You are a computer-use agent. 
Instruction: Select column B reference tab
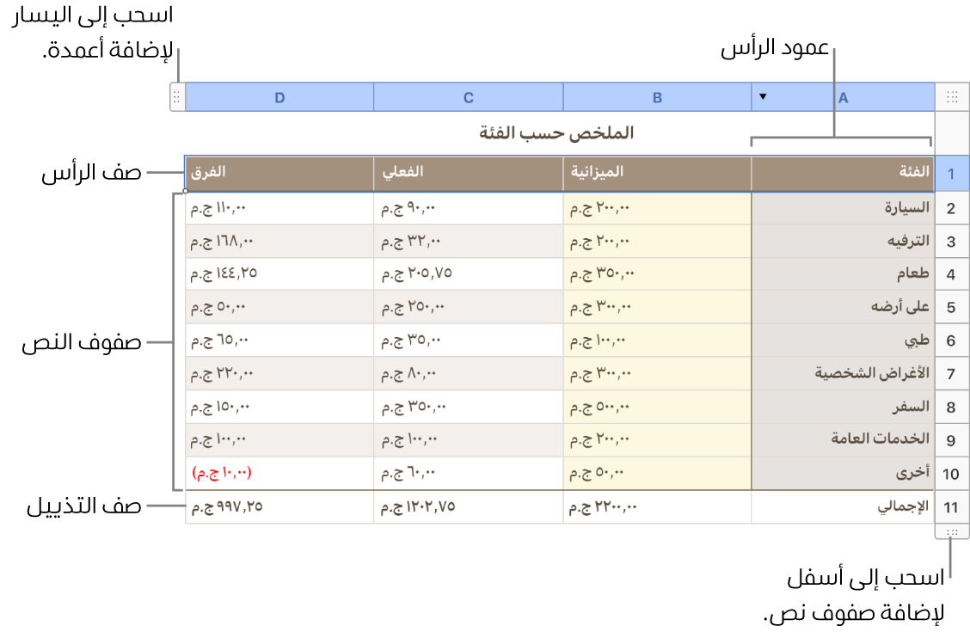coord(655,97)
